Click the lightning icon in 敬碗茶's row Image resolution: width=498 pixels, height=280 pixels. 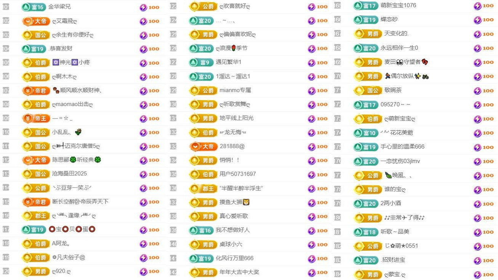[478, 91]
